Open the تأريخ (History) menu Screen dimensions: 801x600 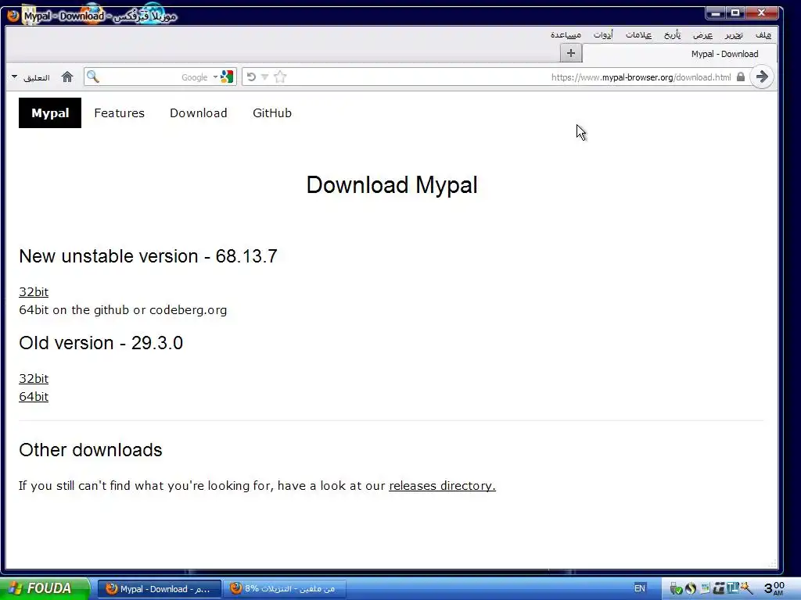pyautogui.click(x=672, y=34)
